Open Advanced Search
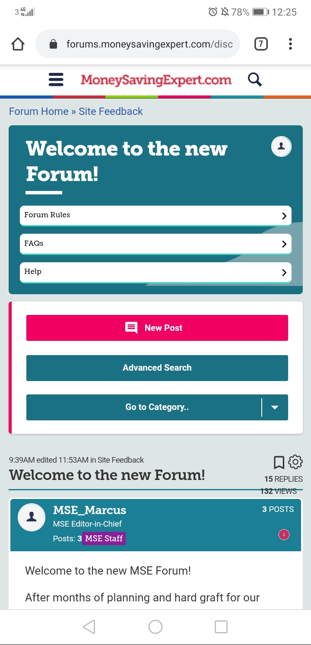This screenshot has height=645, width=311. point(157,368)
